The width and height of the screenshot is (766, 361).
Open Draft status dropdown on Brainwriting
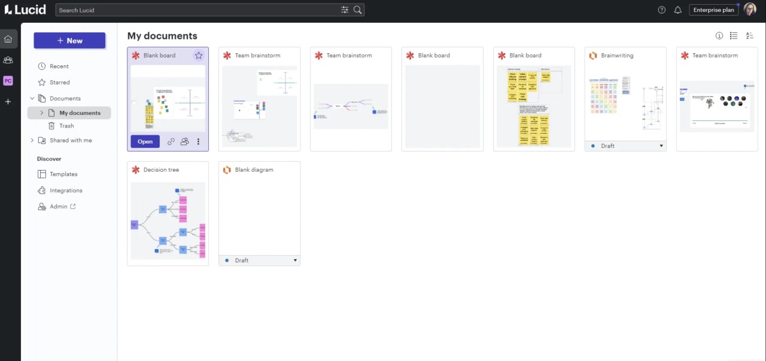click(x=661, y=146)
